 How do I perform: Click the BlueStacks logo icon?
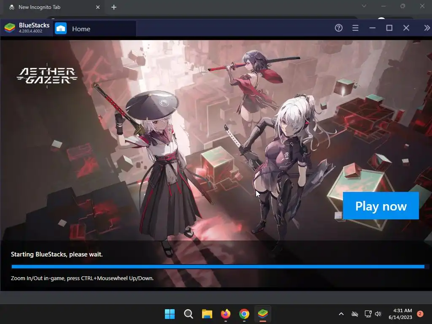click(10, 28)
